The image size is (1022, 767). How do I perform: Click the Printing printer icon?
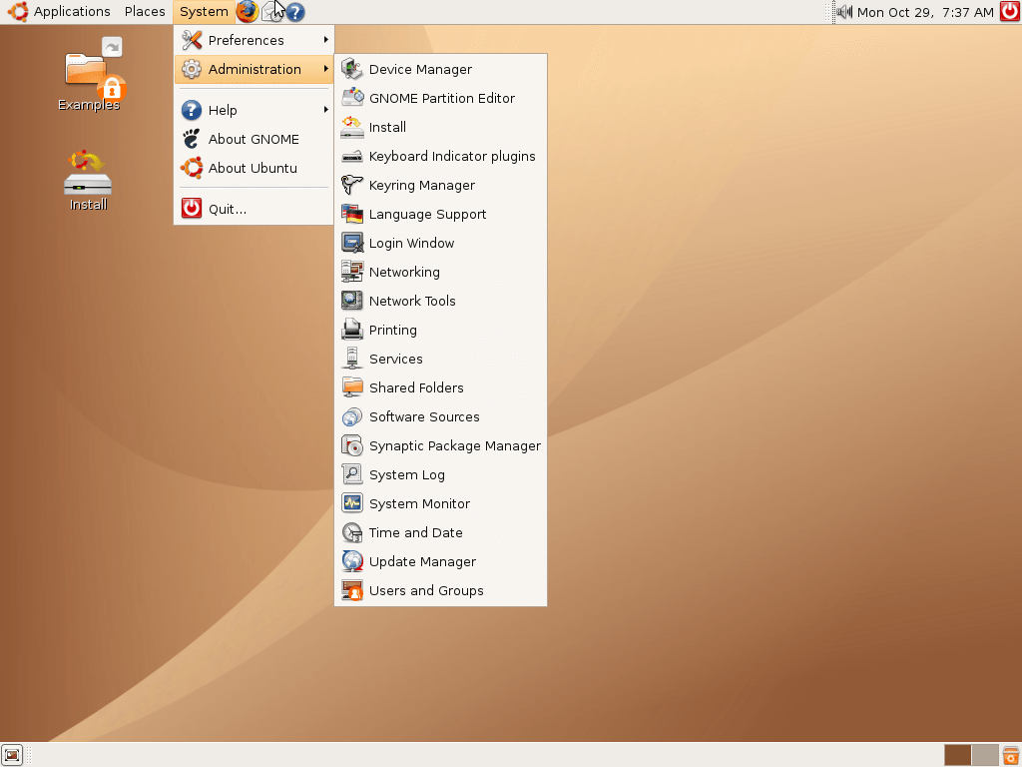tap(352, 330)
